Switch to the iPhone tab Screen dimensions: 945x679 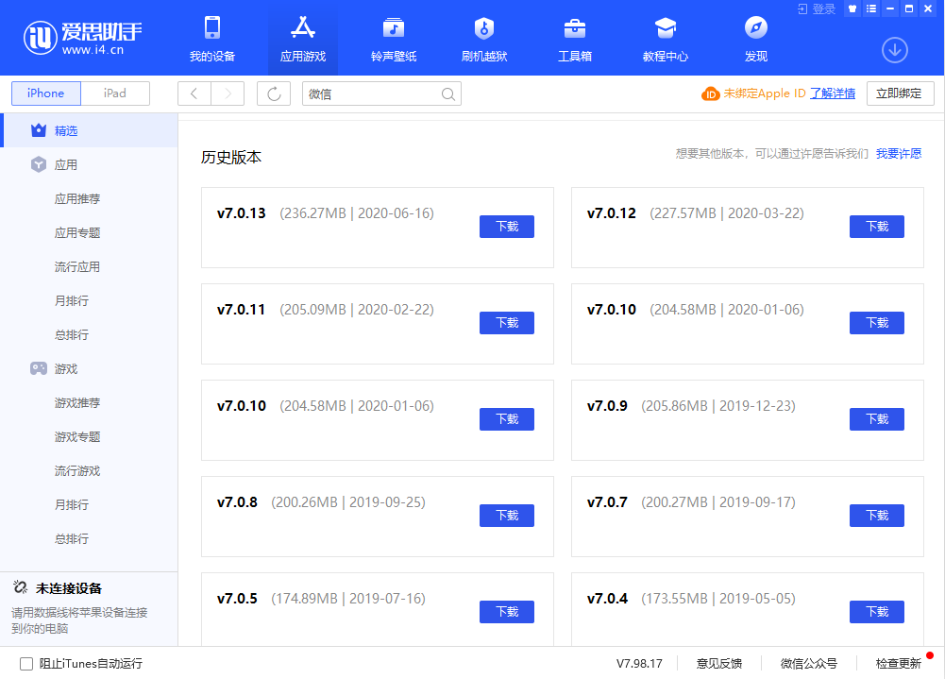[46, 93]
